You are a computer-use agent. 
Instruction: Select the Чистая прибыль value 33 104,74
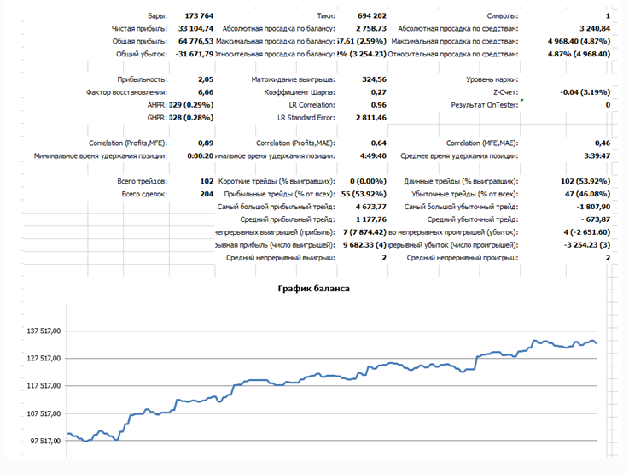[x=196, y=28]
